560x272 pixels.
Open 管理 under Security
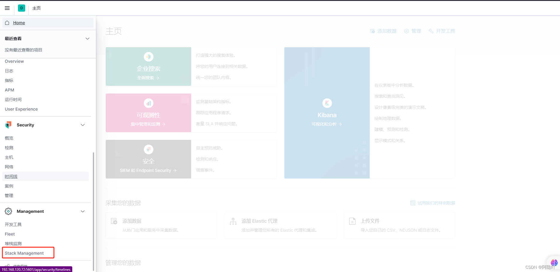[x=9, y=195]
